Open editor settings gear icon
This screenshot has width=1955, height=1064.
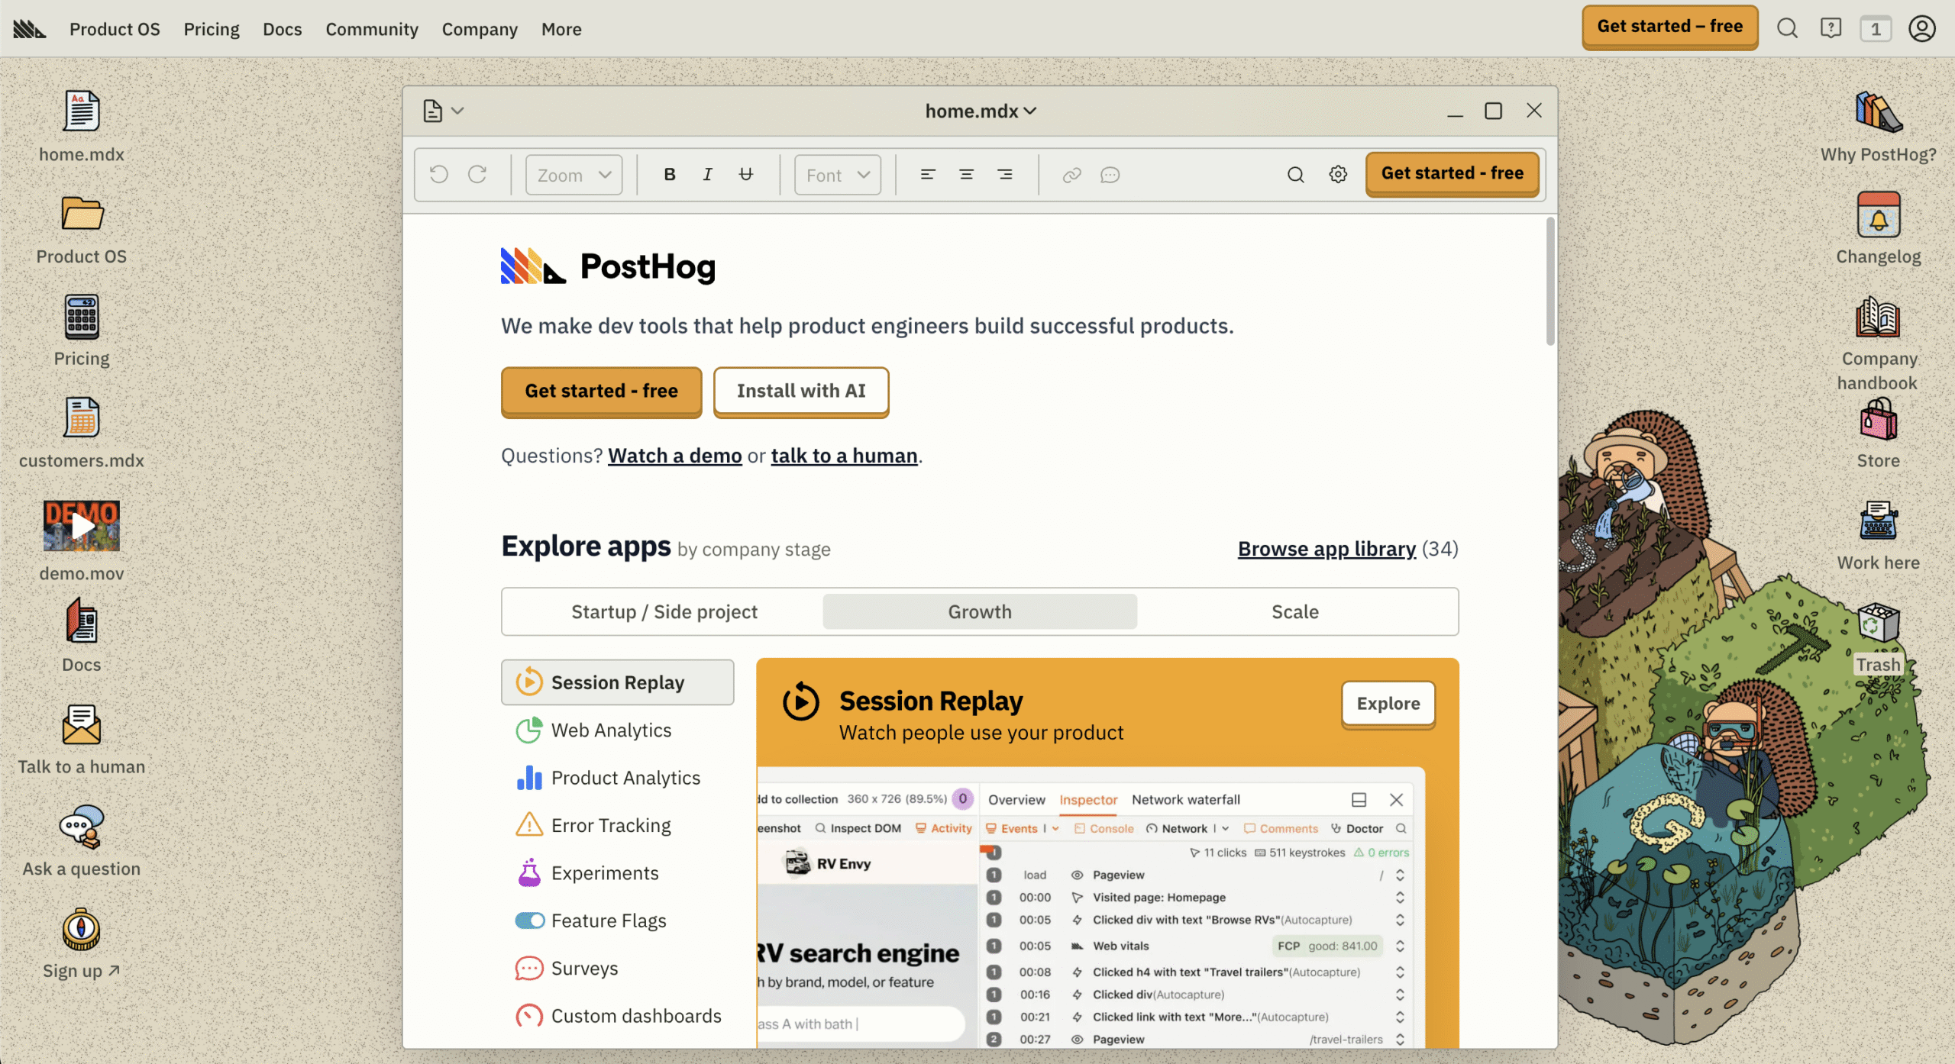click(1338, 175)
